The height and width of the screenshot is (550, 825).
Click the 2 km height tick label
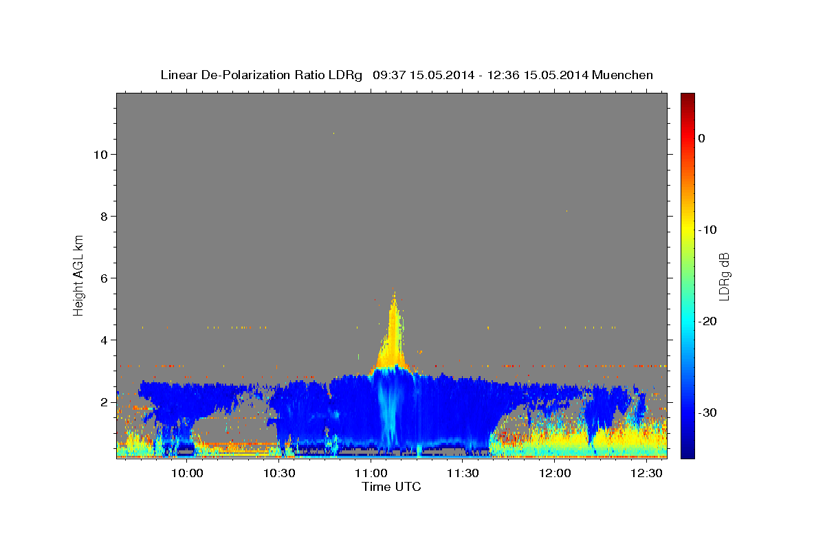click(102, 401)
